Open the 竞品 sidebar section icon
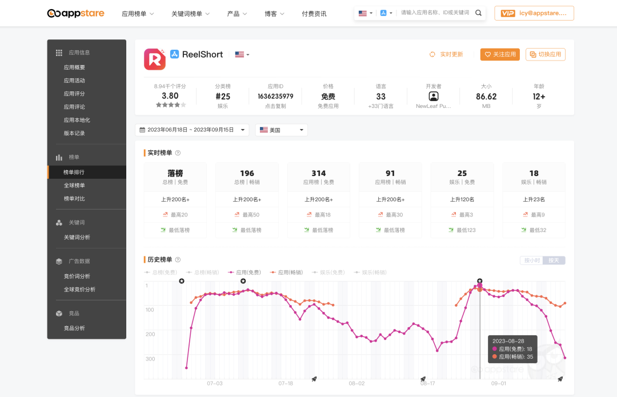This screenshot has width=617, height=397. pyautogui.click(x=59, y=313)
